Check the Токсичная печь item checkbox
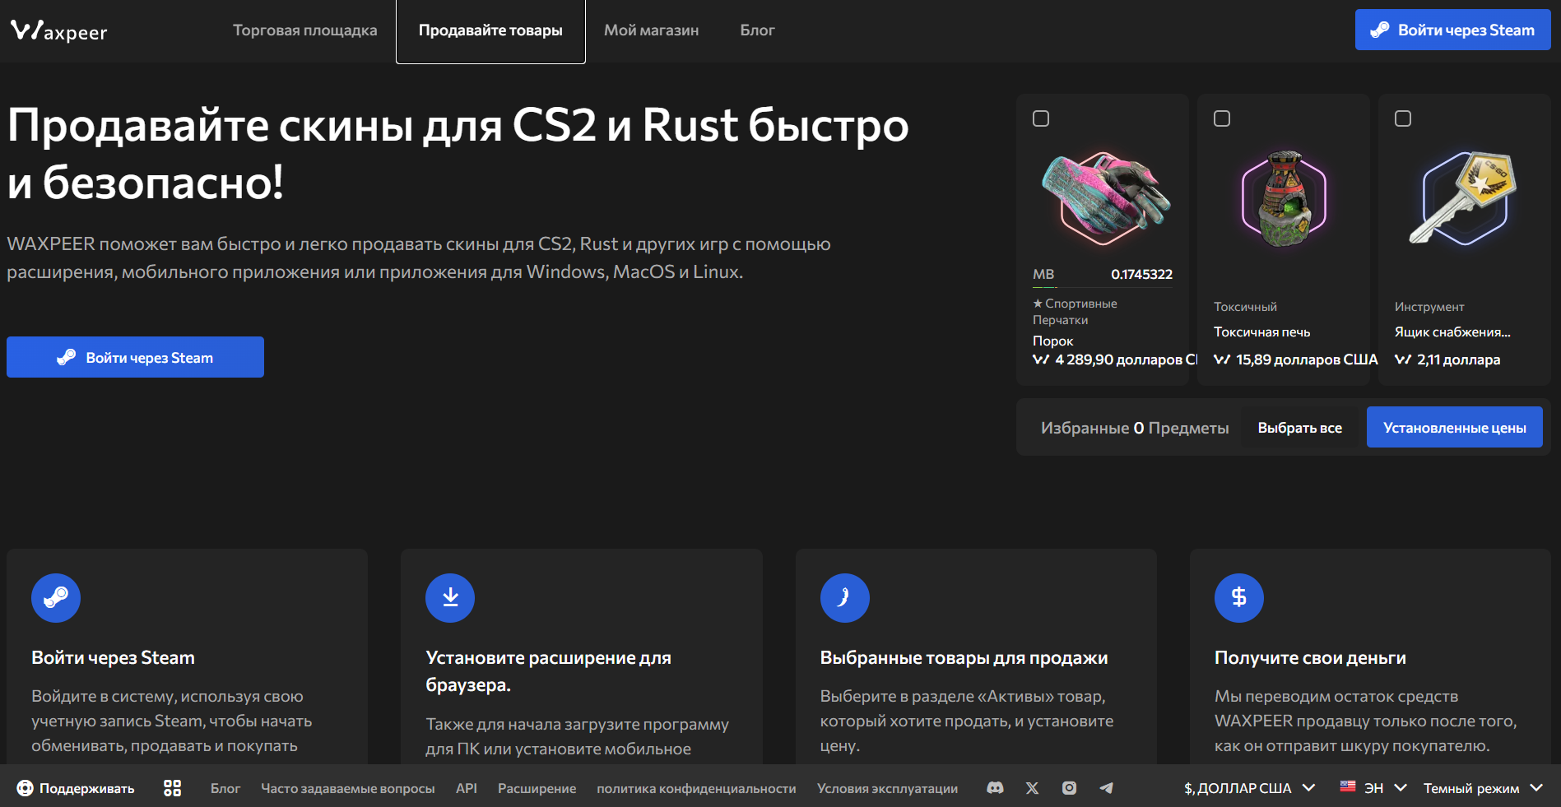The image size is (1561, 807). 1222,118
